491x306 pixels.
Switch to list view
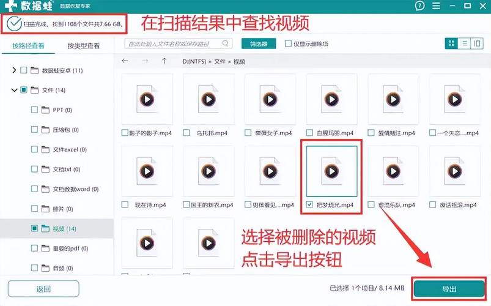coord(464,43)
